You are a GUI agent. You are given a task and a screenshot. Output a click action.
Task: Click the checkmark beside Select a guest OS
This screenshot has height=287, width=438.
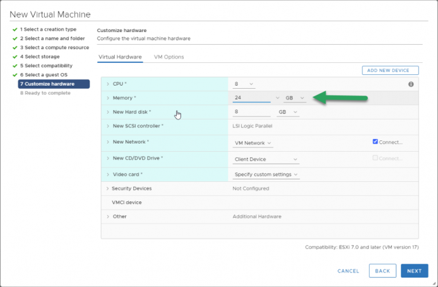pos(15,75)
